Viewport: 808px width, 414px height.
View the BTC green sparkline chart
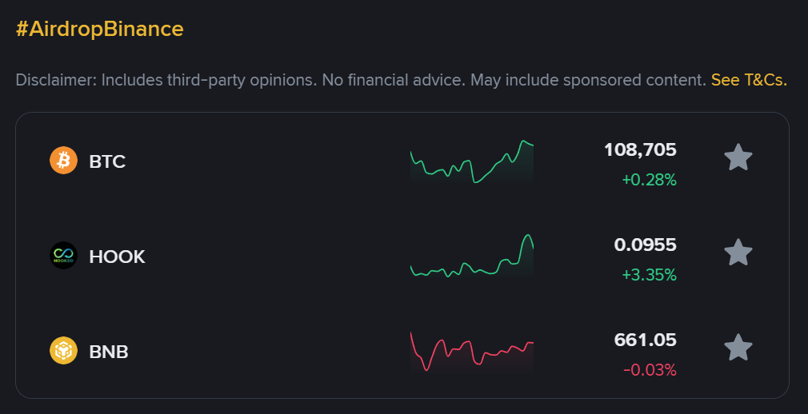tap(471, 161)
